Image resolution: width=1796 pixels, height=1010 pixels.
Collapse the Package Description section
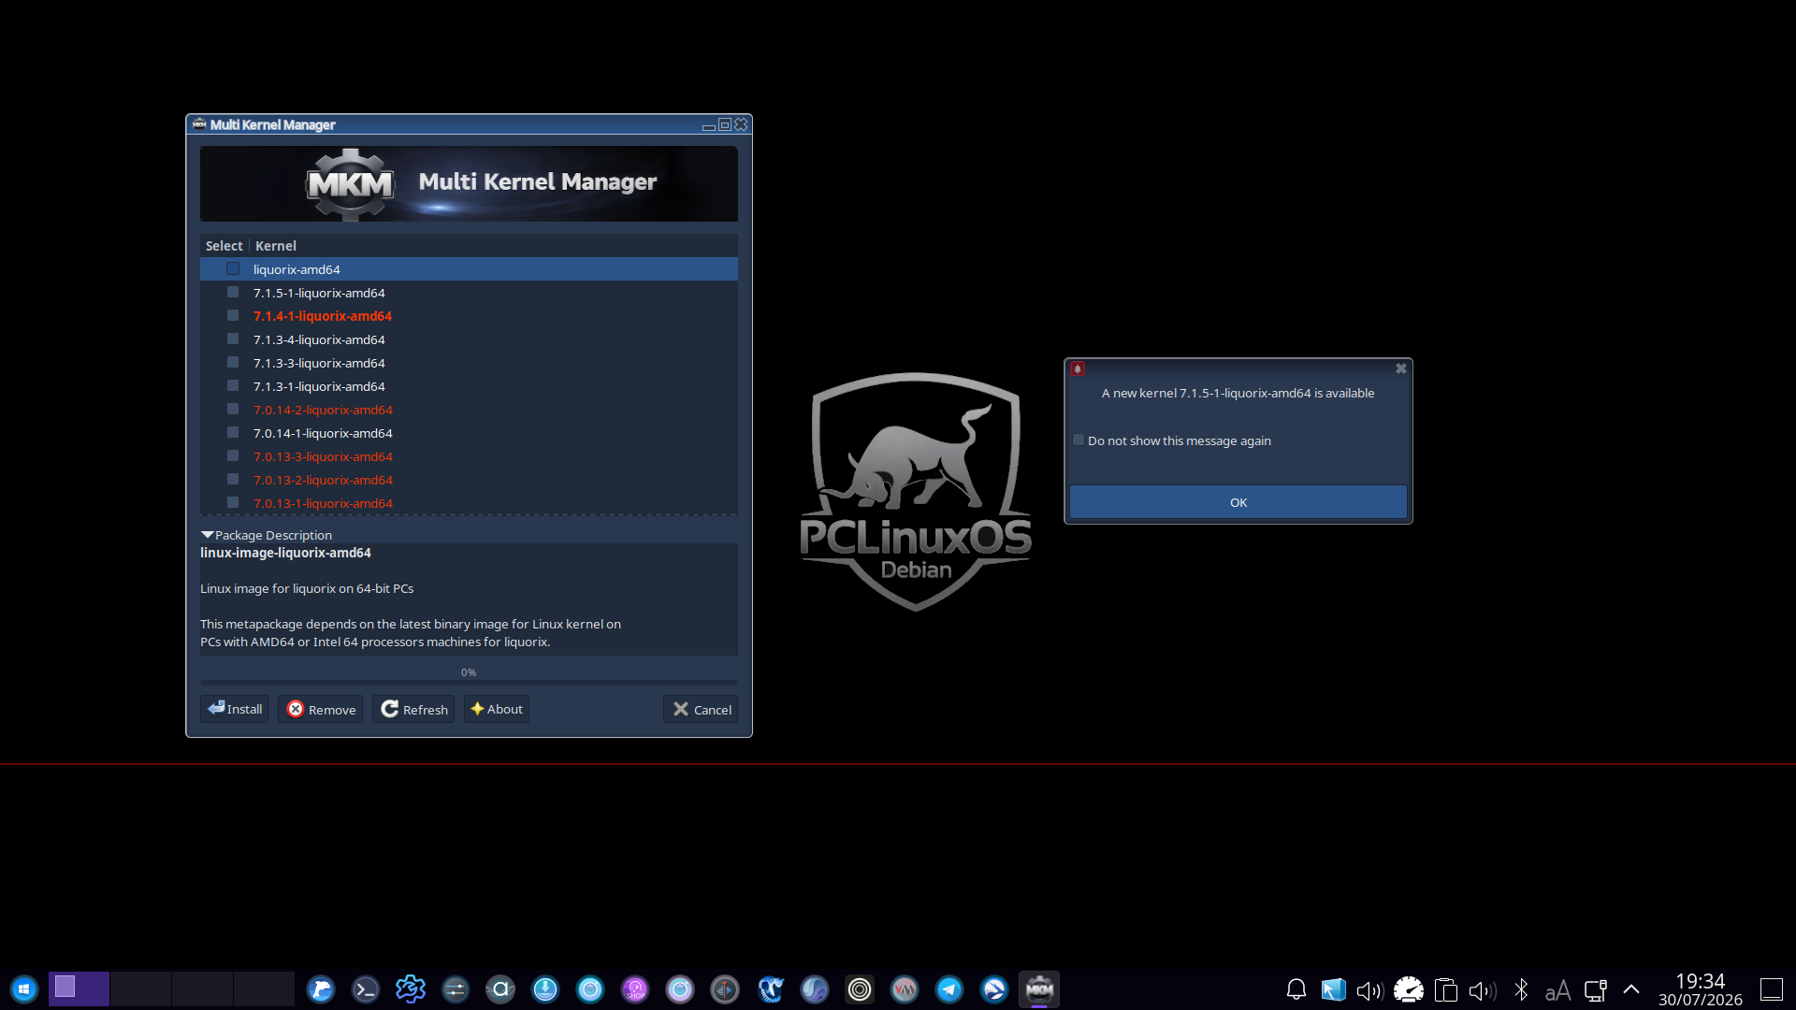pyautogui.click(x=208, y=535)
